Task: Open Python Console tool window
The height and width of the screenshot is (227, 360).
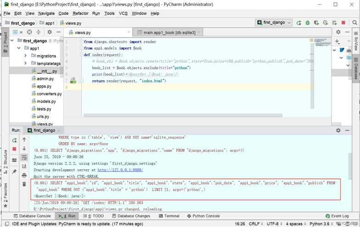Action: click(204, 216)
